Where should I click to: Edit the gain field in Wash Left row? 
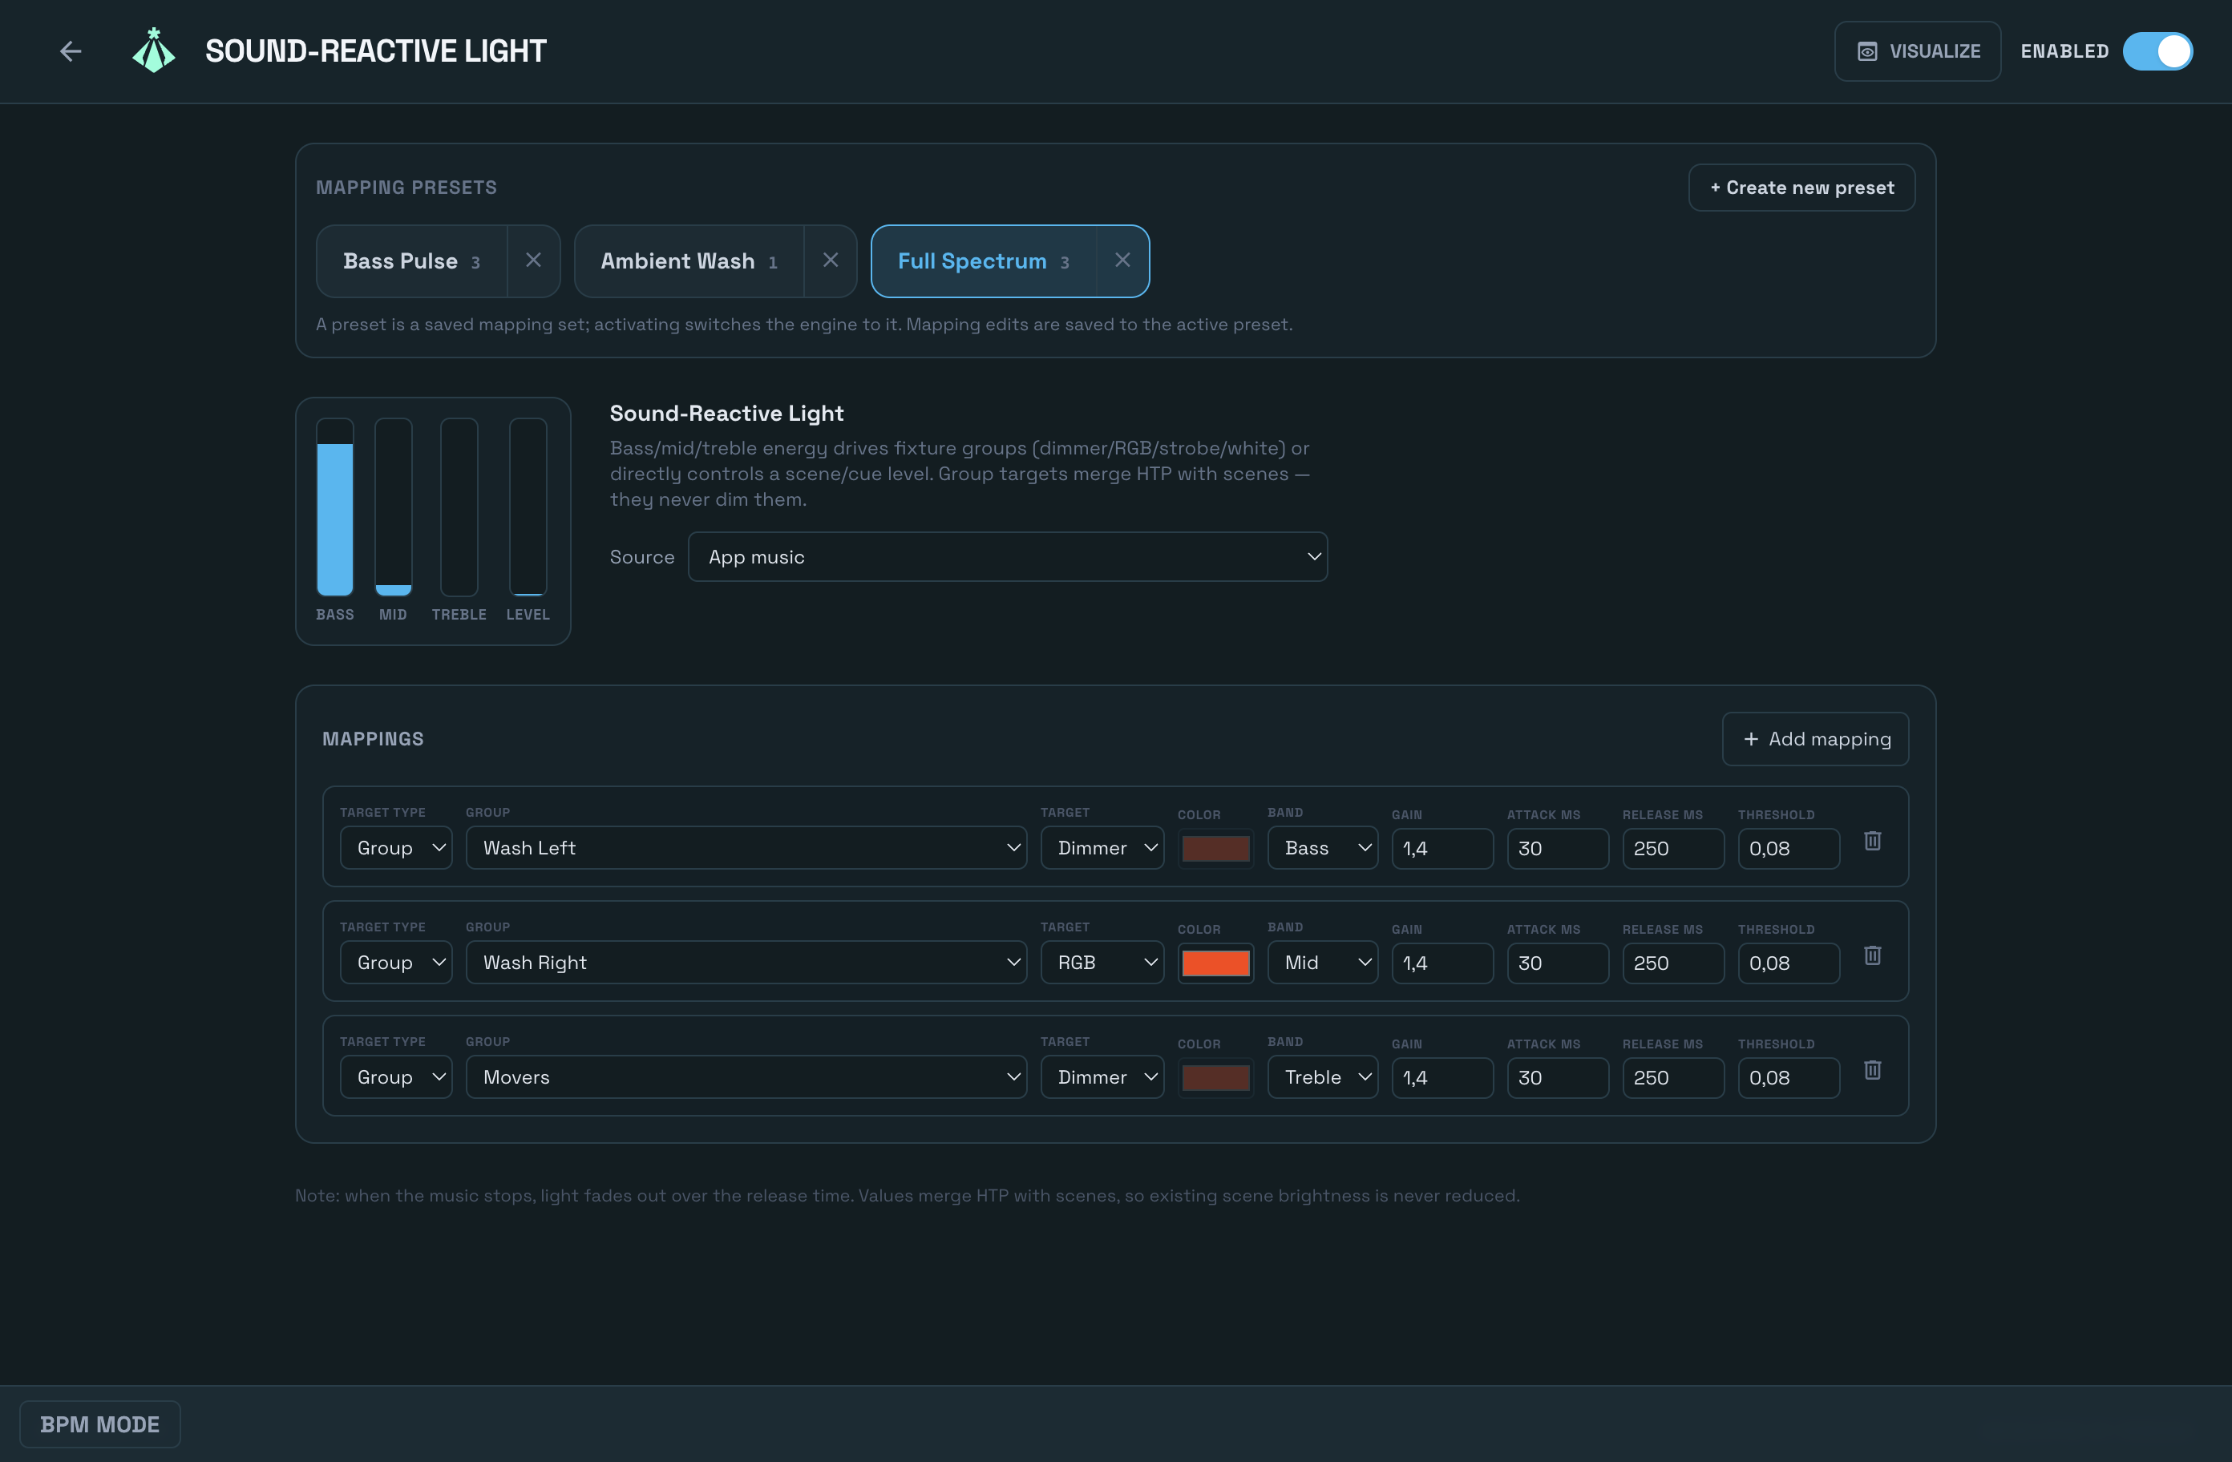click(1441, 849)
